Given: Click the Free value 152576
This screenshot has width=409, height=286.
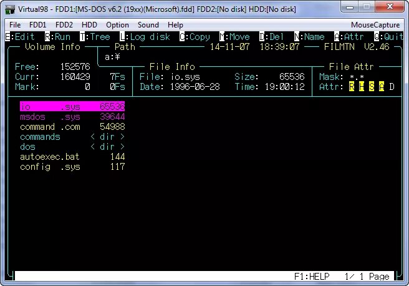Looking at the screenshot, I should [x=75, y=67].
